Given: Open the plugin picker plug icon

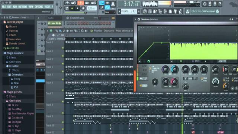Looking at the screenshot, I should (175, 12).
